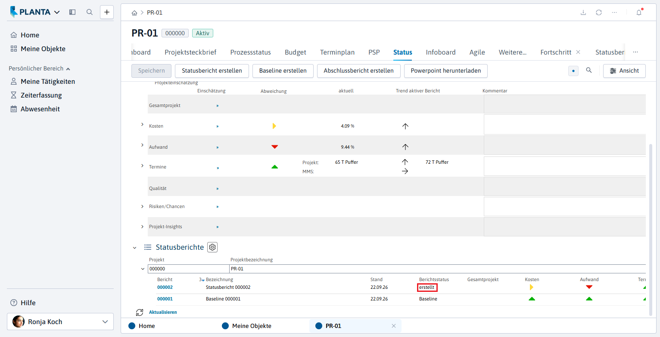Expand the Risiken/Chancen row
Image resolution: width=660 pixels, height=337 pixels.
coord(143,207)
